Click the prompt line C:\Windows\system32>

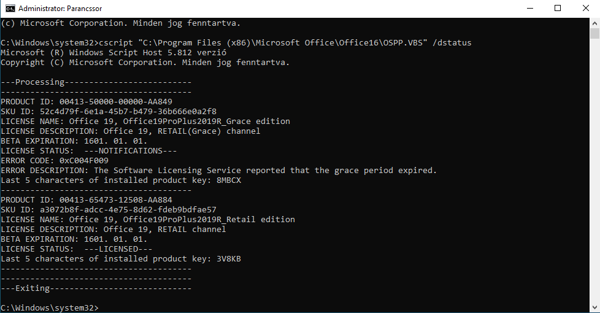(x=49, y=307)
